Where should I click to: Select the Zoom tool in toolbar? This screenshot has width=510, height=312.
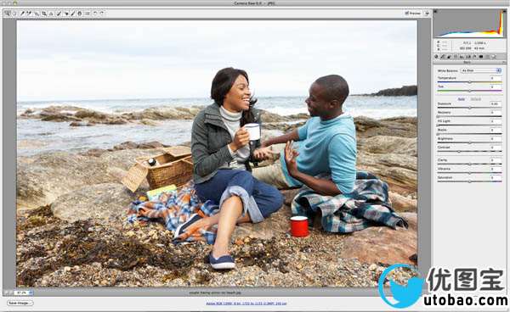pyautogui.click(x=7, y=14)
